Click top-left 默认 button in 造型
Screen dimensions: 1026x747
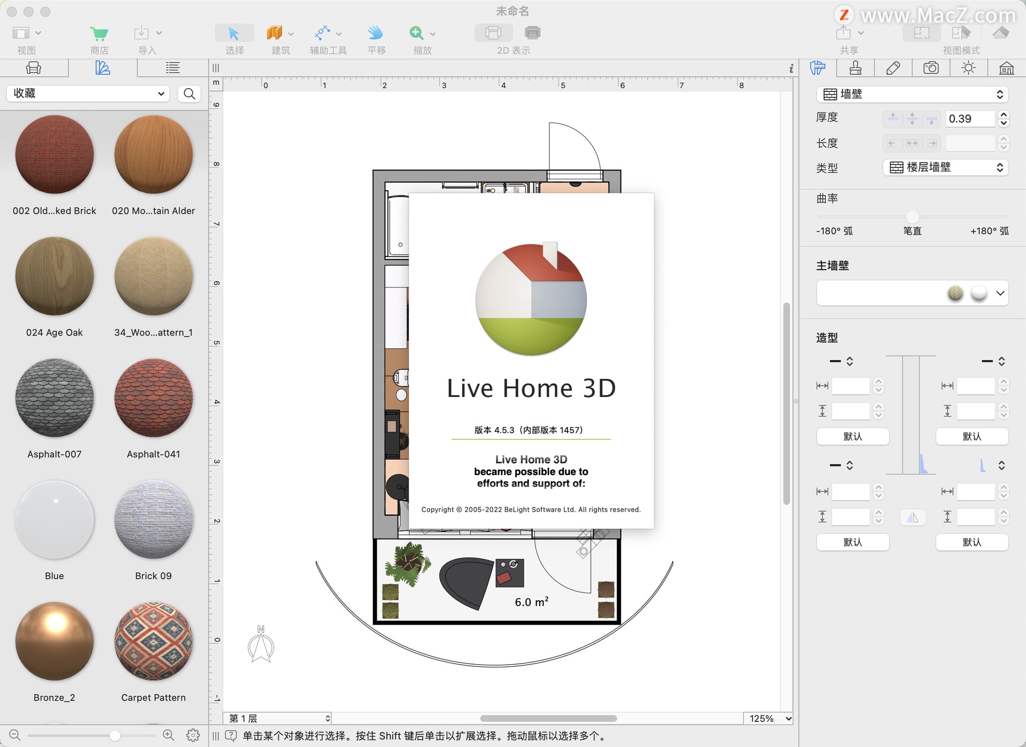[x=852, y=436]
